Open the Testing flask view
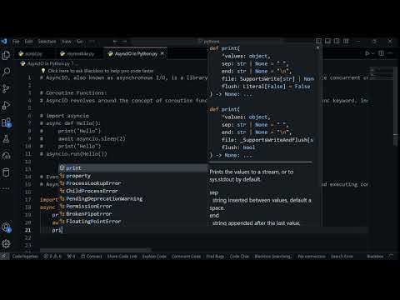The image size is (400, 300). point(6,138)
